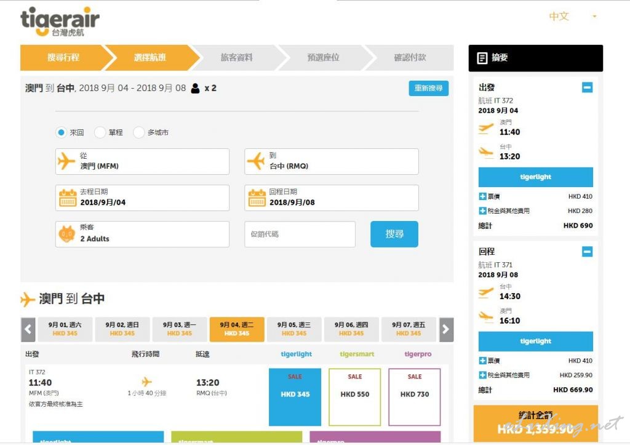The width and height of the screenshot is (630, 445).
Task: Click next dates arrow in date carousel
Action: (x=447, y=330)
